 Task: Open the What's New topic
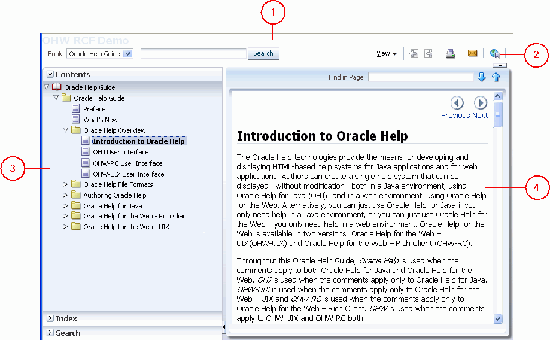tap(101, 120)
